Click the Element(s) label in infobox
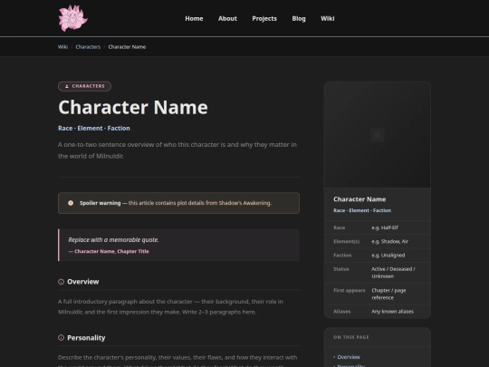 tap(346, 241)
